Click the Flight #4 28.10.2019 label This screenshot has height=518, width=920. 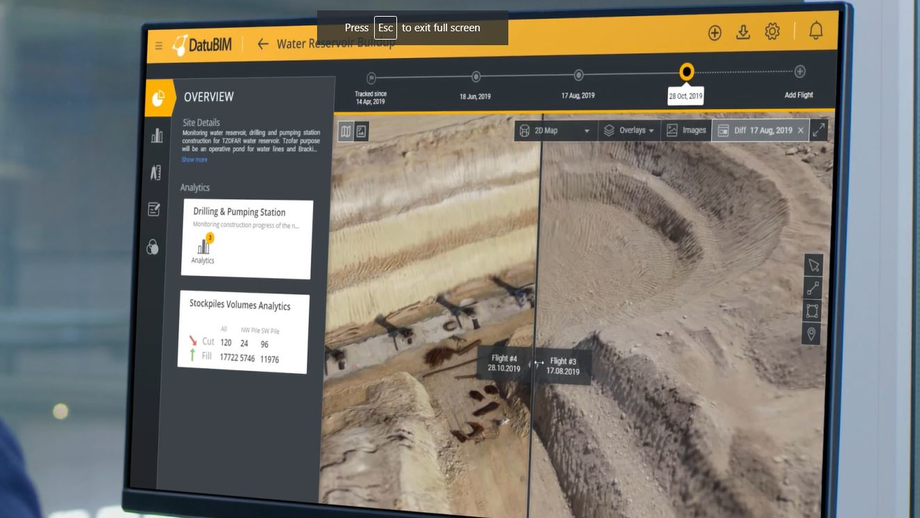tap(504, 364)
